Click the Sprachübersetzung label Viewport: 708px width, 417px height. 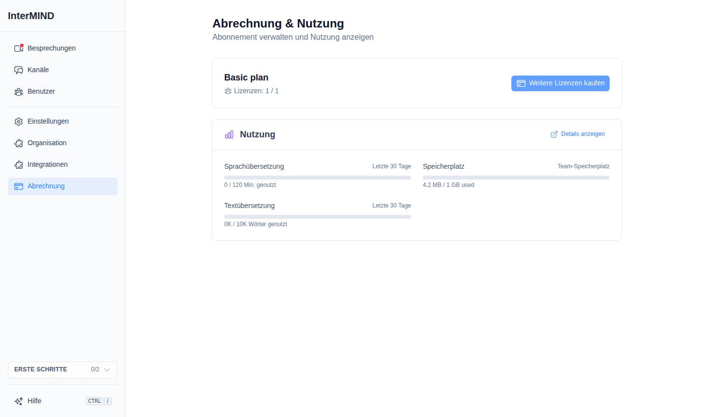pos(254,166)
